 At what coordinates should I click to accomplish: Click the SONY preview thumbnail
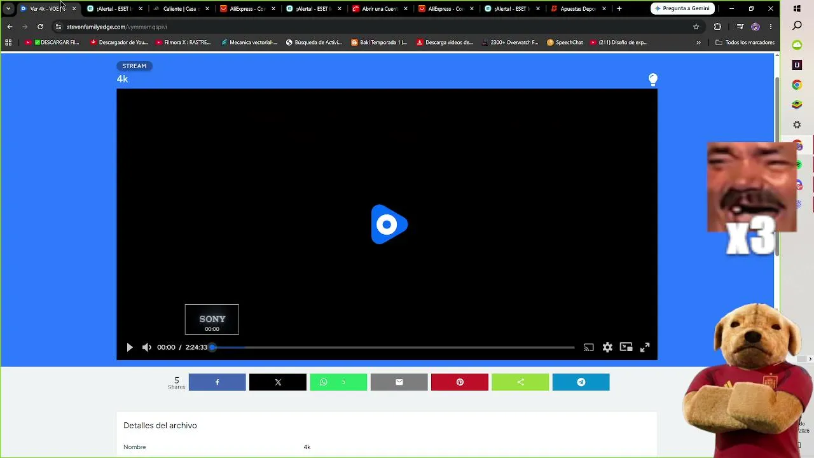point(212,319)
